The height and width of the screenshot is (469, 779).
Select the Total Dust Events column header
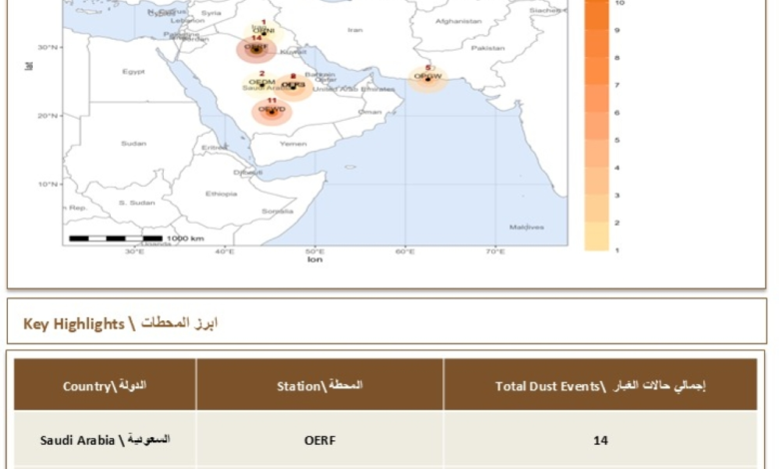pyautogui.click(x=600, y=385)
